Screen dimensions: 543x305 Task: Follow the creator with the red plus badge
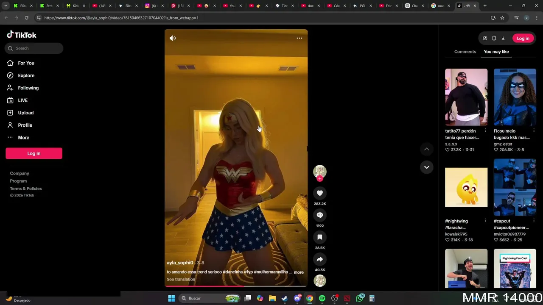320,179
